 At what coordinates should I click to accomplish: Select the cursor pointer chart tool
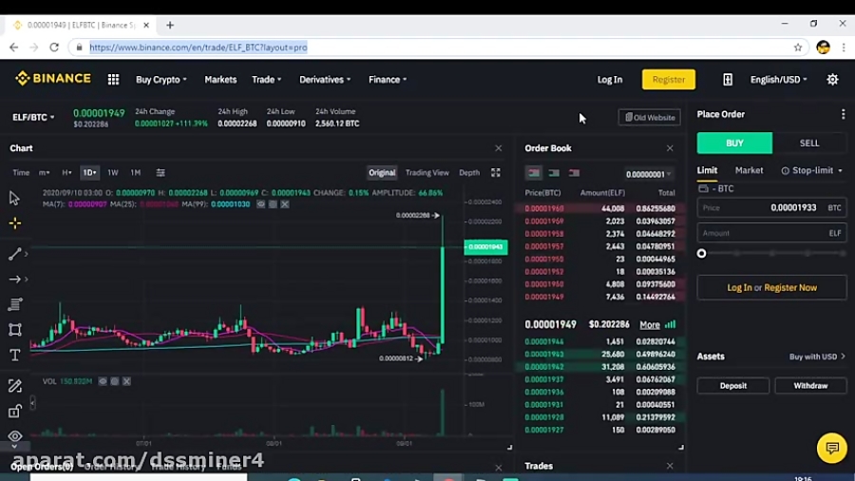[x=14, y=198]
